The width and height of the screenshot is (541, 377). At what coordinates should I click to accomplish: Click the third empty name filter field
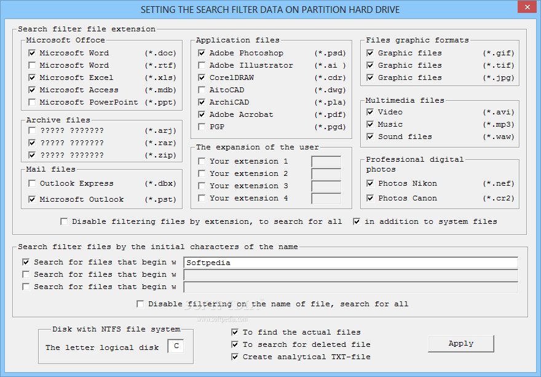coord(350,287)
